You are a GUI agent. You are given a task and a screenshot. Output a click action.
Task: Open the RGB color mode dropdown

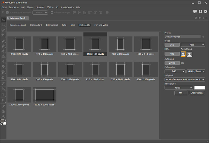175,71
